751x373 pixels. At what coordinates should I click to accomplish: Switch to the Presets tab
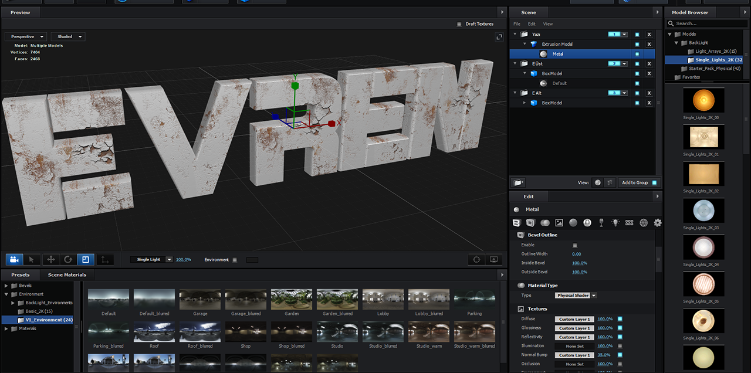21,274
